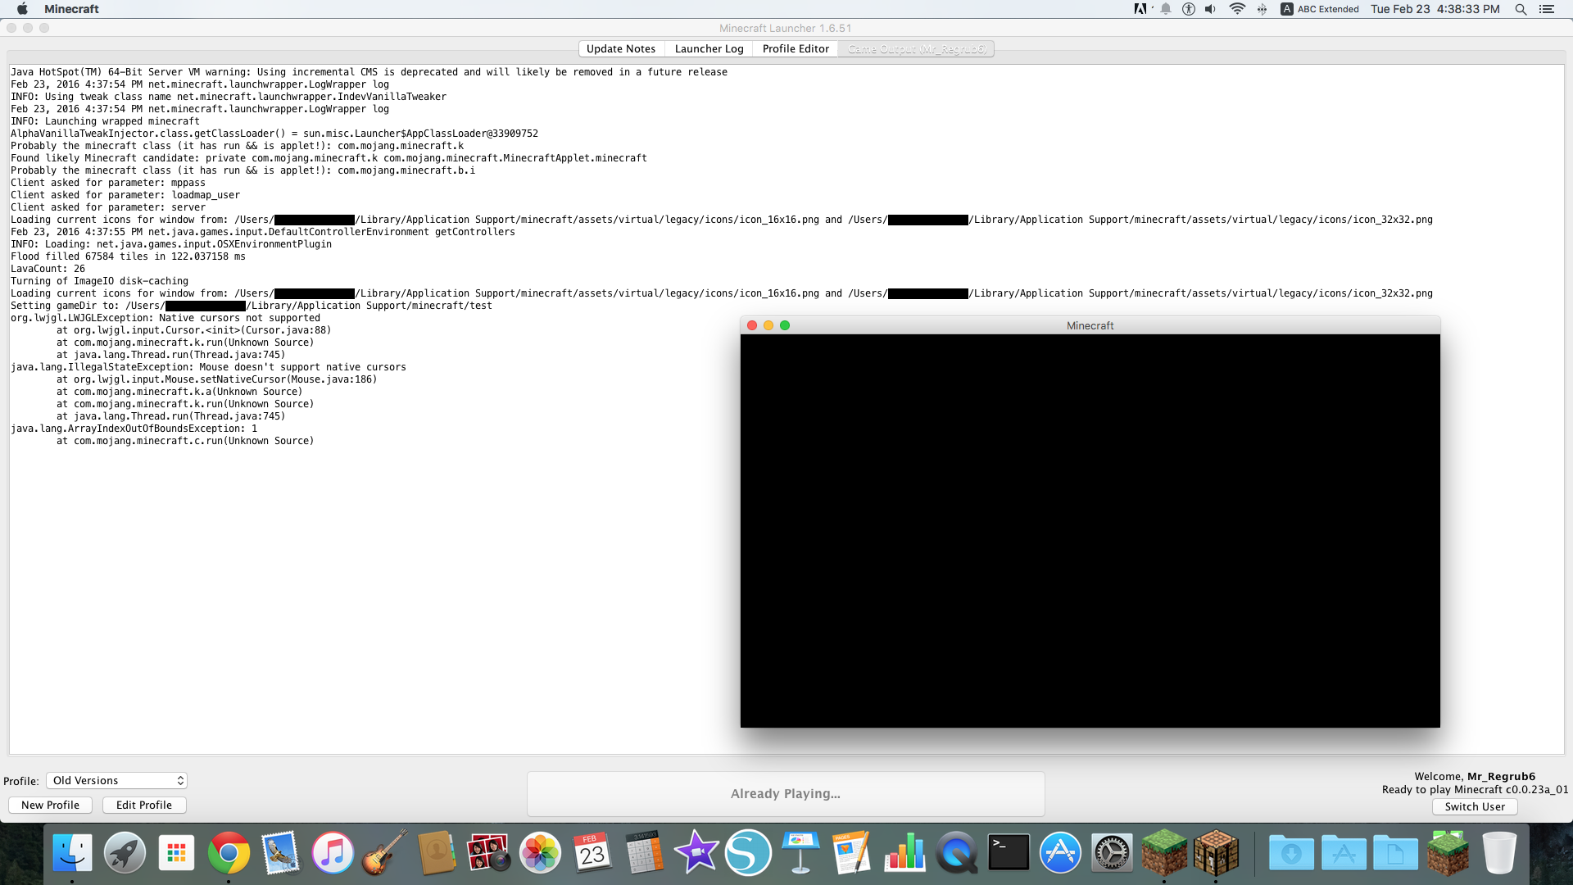Open the App Store dock icon

pos(1060,853)
